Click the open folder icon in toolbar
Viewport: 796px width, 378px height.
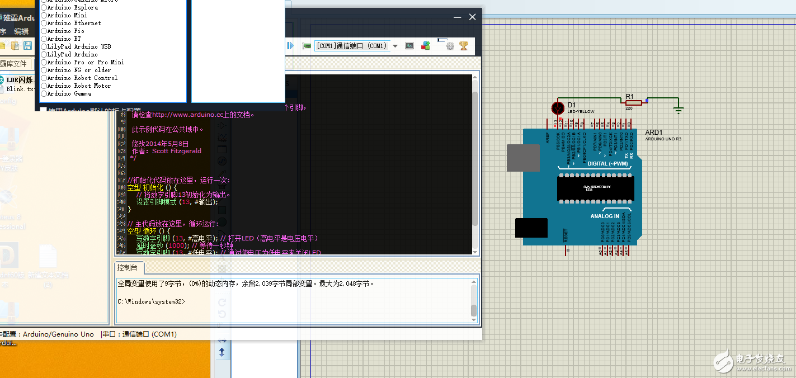[x=2, y=45]
